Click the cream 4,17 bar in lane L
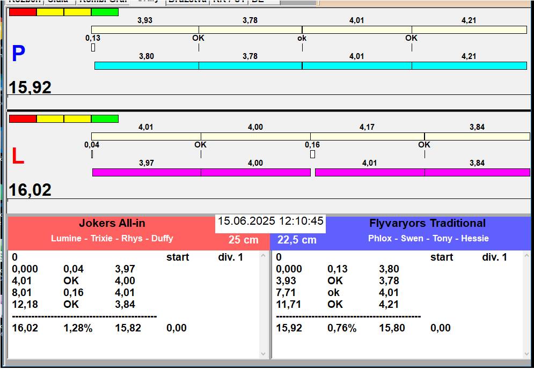Screen dimensions: 534x384 tap(367, 136)
